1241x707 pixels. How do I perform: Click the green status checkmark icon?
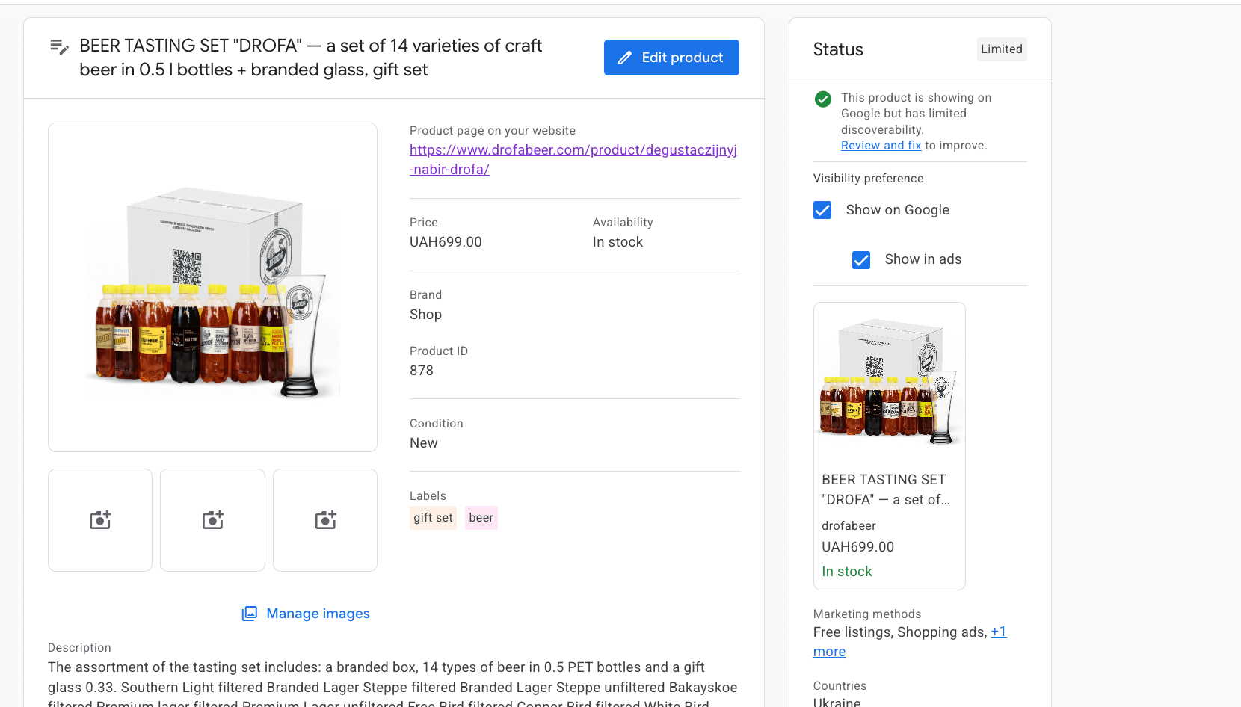point(823,99)
